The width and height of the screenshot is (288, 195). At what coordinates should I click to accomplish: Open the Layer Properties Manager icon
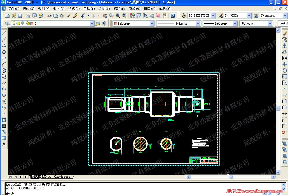pyautogui.click(x=7, y=24)
